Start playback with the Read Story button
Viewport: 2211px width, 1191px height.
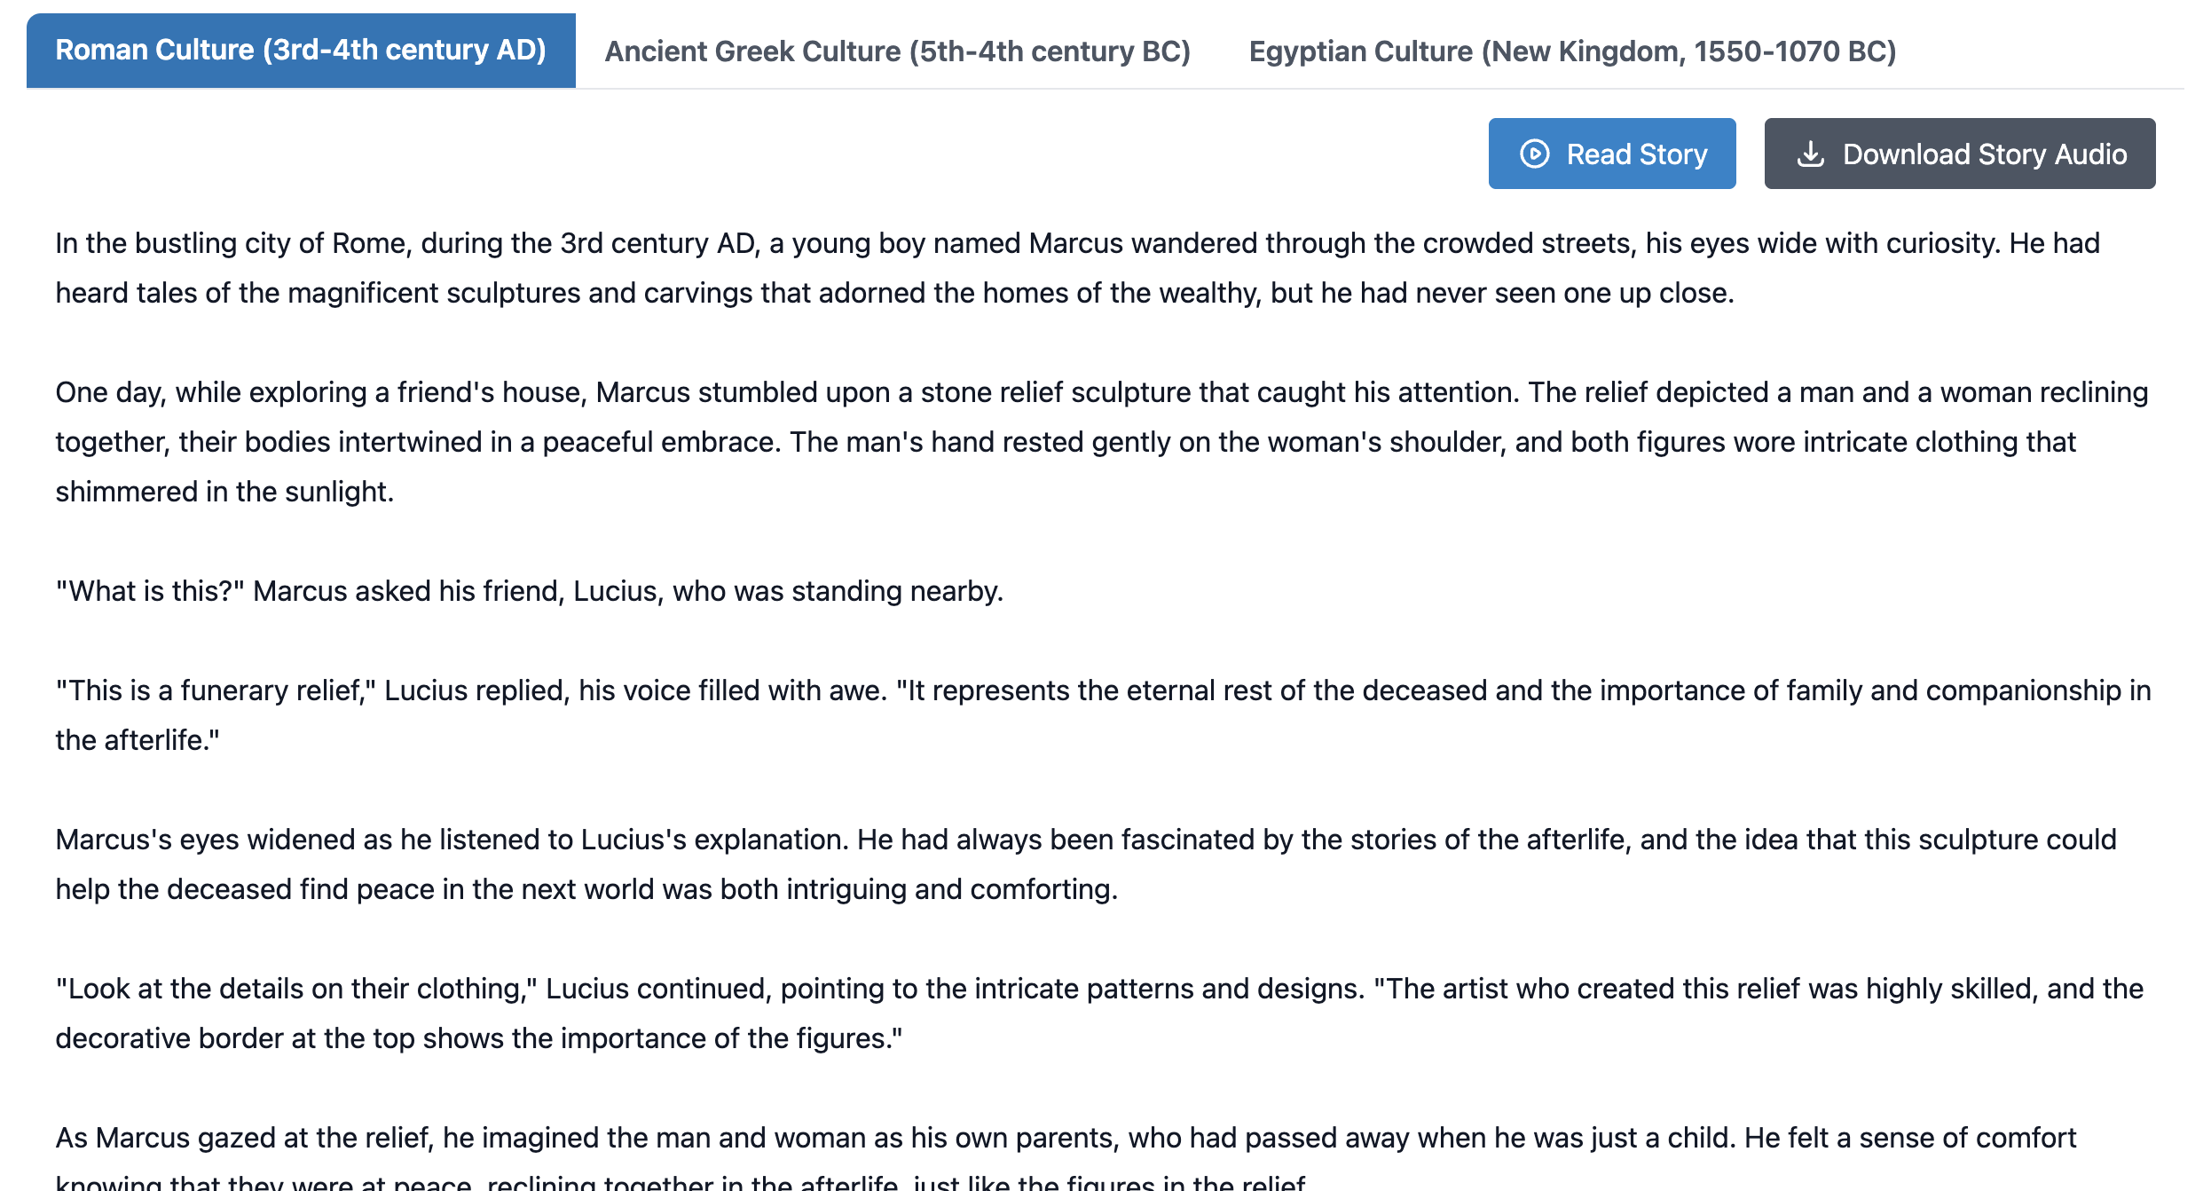(1612, 154)
